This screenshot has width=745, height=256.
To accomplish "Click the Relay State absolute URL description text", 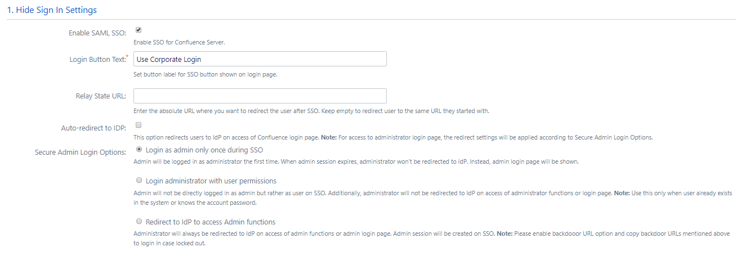I will click(x=311, y=111).
